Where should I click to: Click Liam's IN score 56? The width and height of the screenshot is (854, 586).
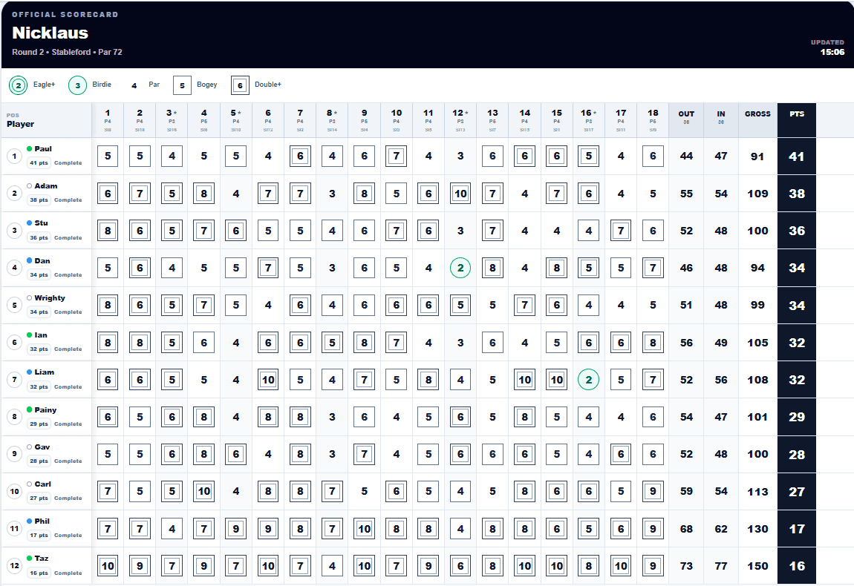tap(720, 380)
